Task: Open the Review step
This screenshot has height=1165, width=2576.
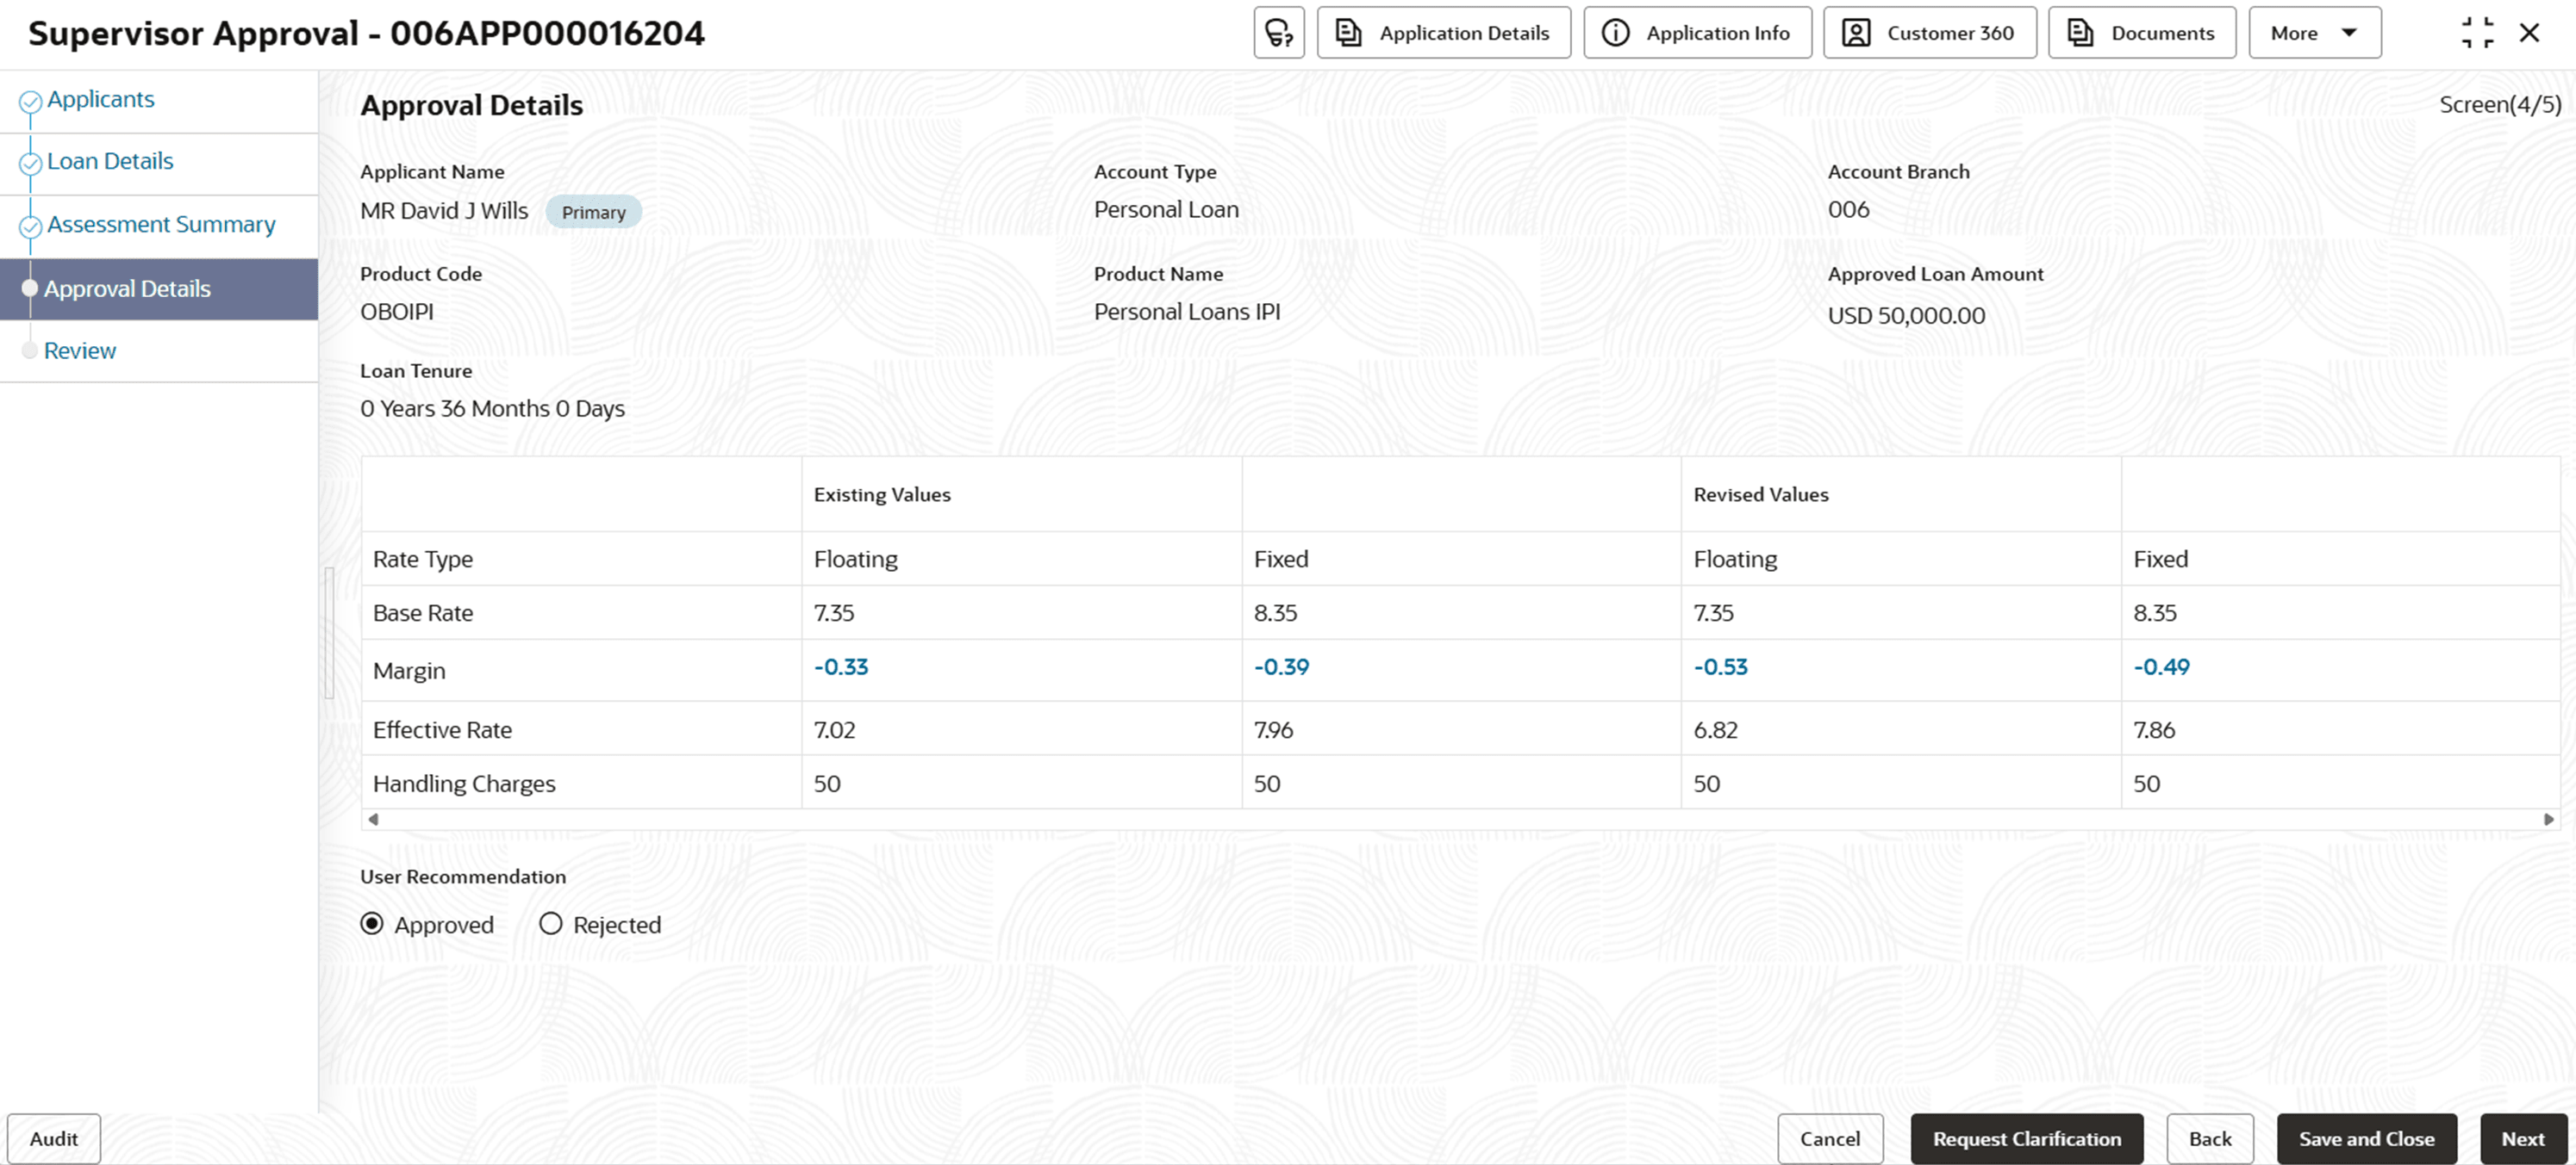Action: tap(80, 350)
